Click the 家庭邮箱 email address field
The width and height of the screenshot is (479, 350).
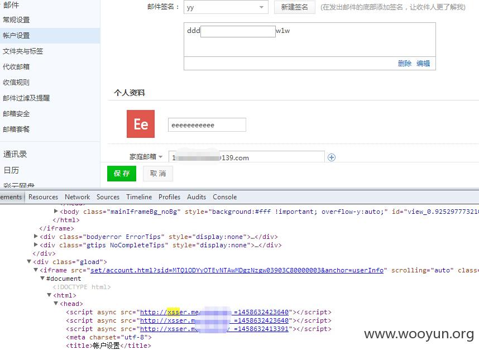coord(247,157)
